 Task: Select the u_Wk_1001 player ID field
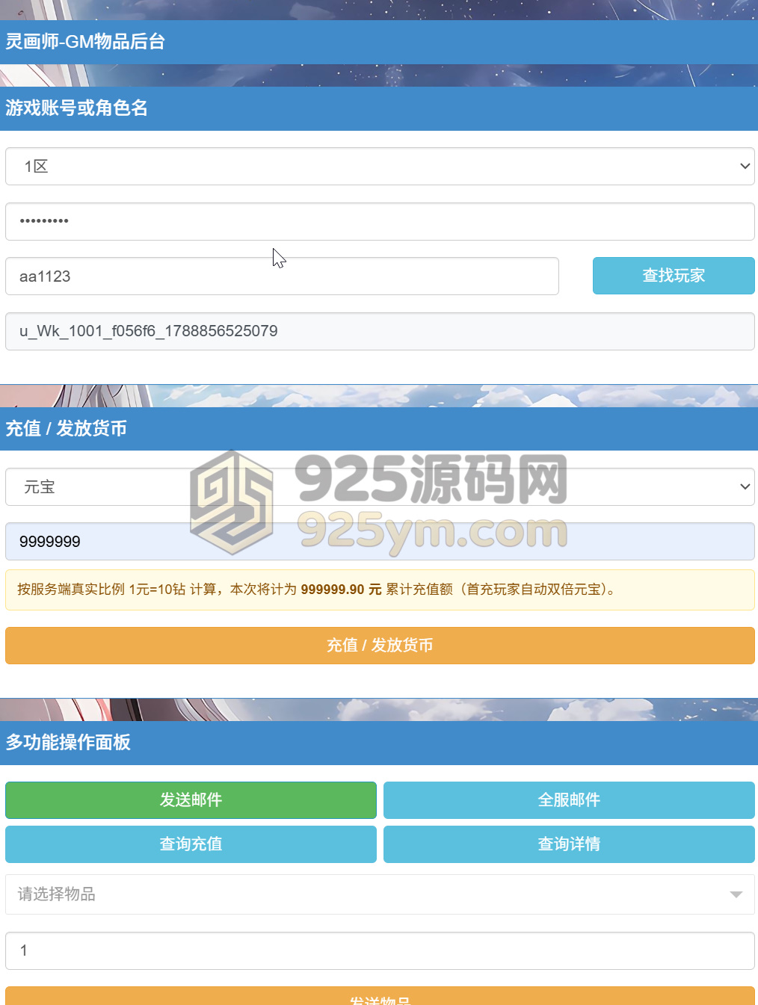(380, 331)
